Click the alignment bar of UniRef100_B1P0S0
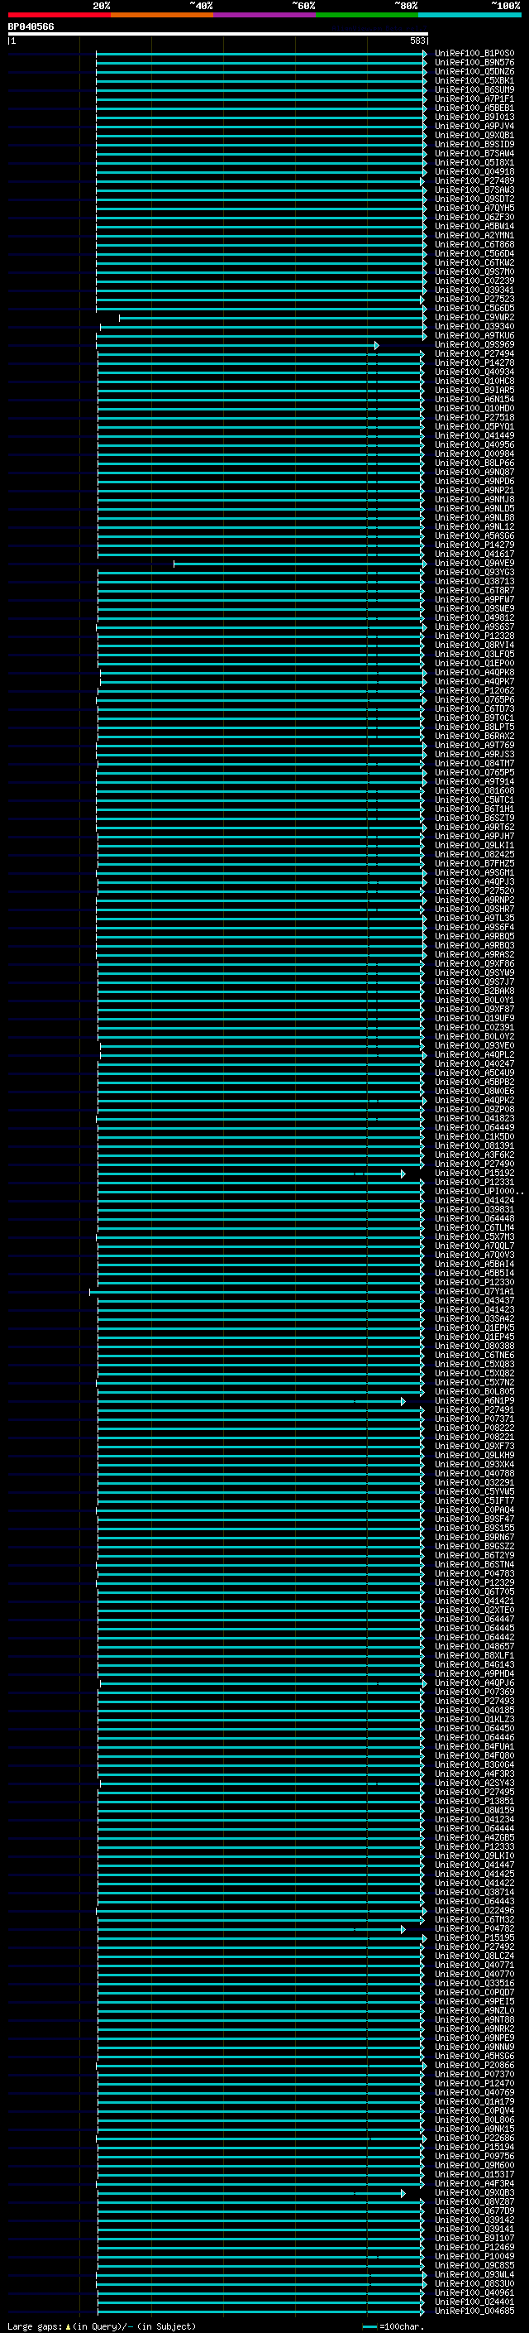 pyautogui.click(x=261, y=54)
